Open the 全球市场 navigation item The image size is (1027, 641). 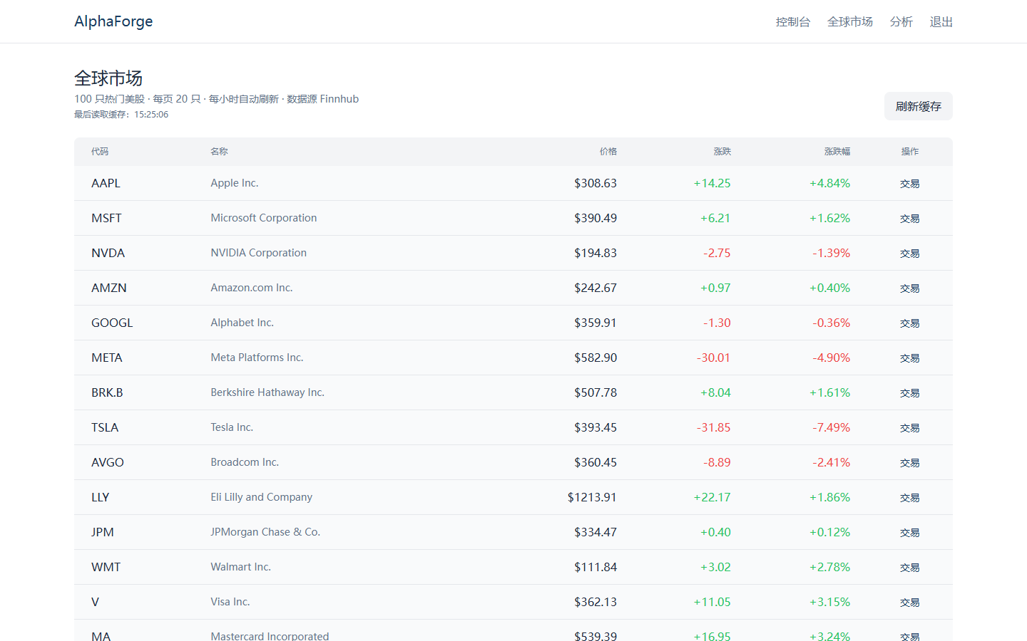pos(850,22)
